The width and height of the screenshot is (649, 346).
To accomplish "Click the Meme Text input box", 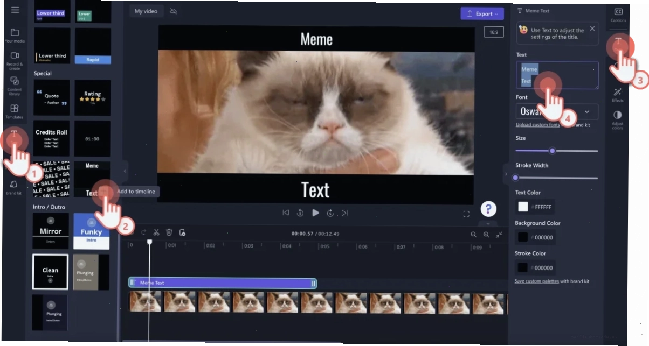I will [x=557, y=75].
